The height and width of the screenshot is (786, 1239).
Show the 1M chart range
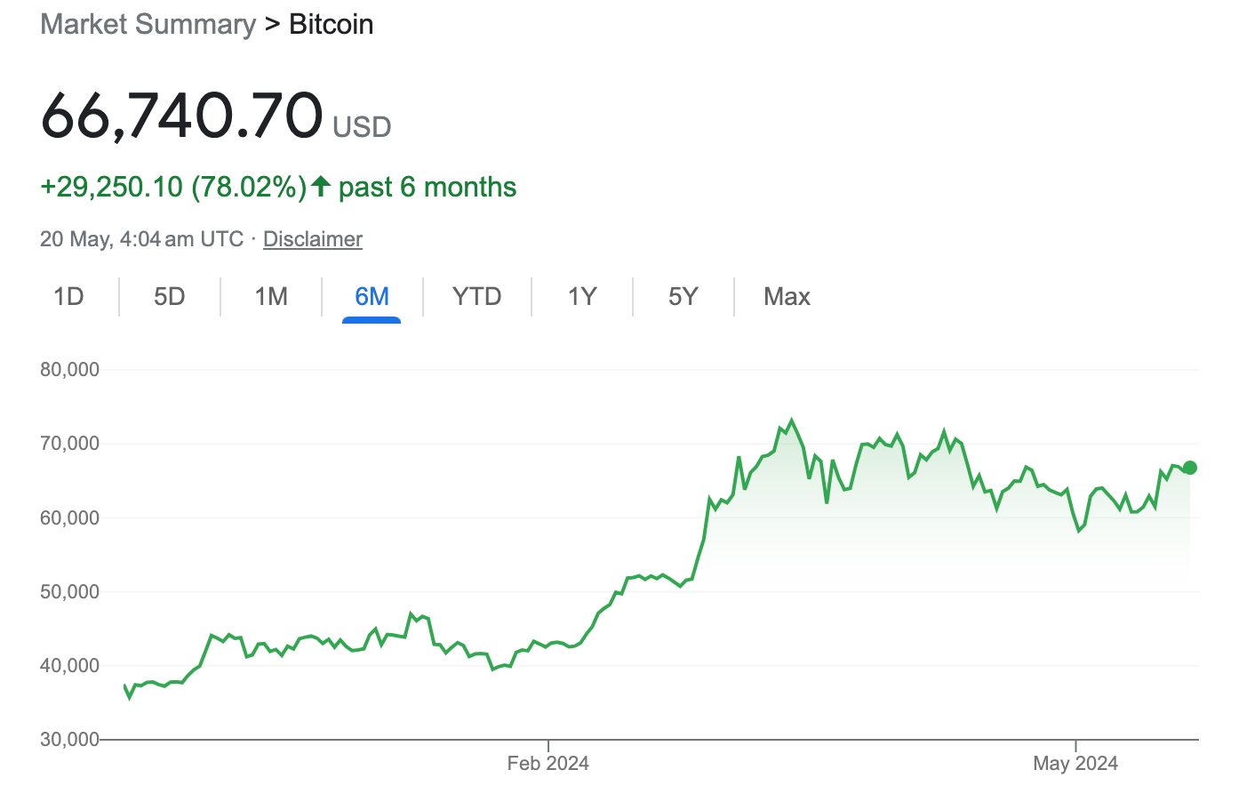pos(271,296)
